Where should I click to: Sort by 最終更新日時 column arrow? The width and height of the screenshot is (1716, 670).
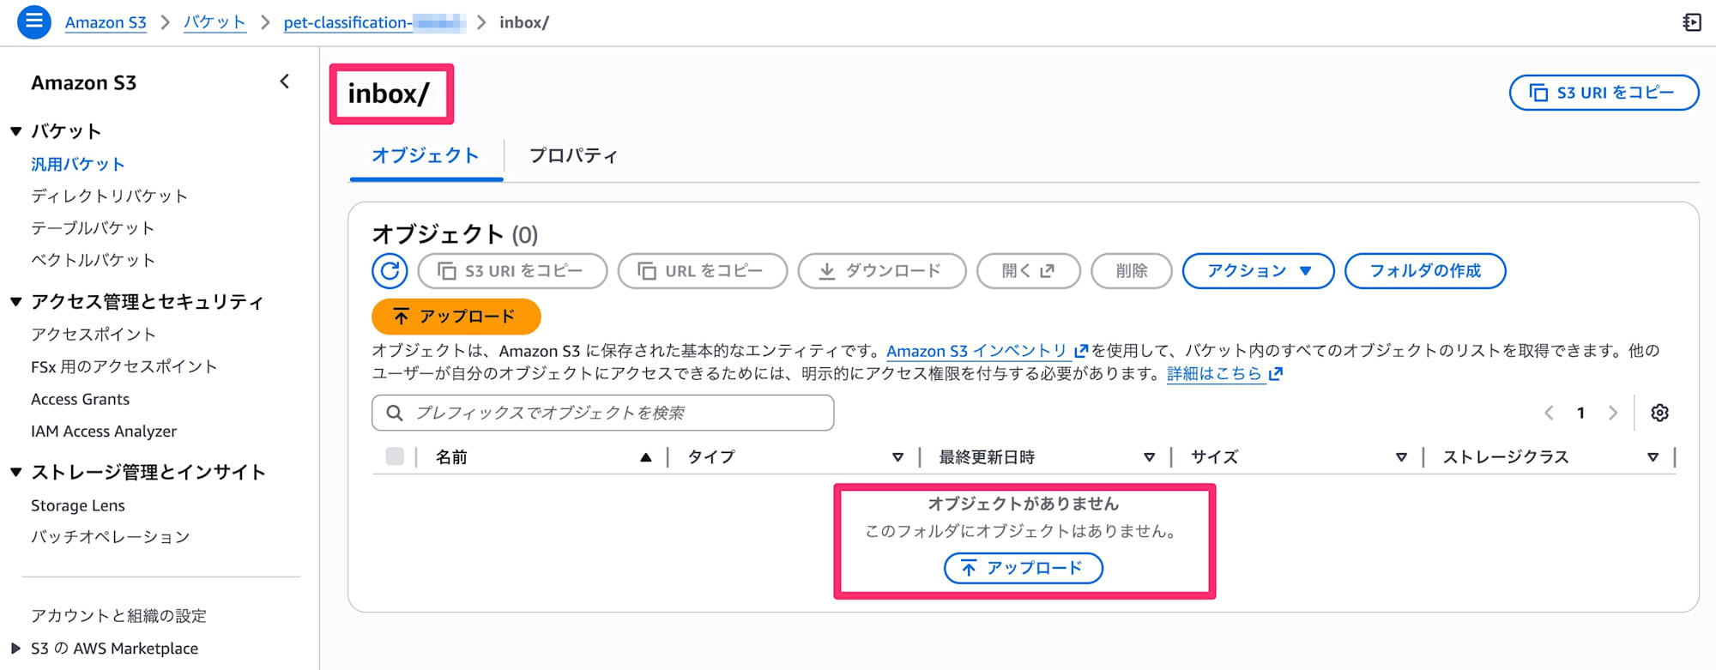(1149, 457)
